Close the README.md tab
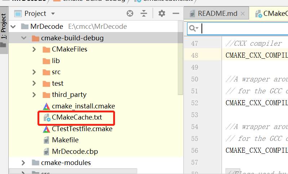The height and width of the screenshot is (174, 288). (x=243, y=14)
